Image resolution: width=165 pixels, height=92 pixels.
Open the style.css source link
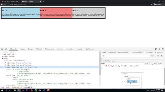point(153,64)
